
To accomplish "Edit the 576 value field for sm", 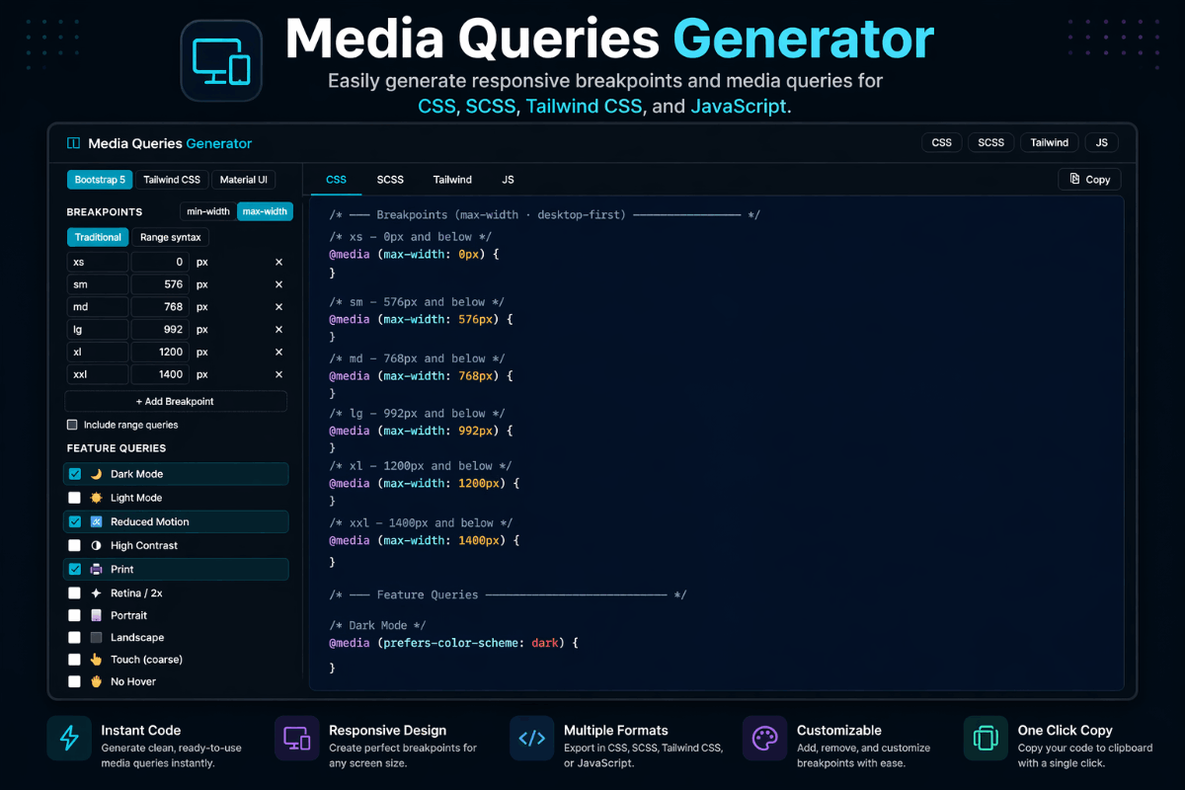I will click(x=161, y=284).
